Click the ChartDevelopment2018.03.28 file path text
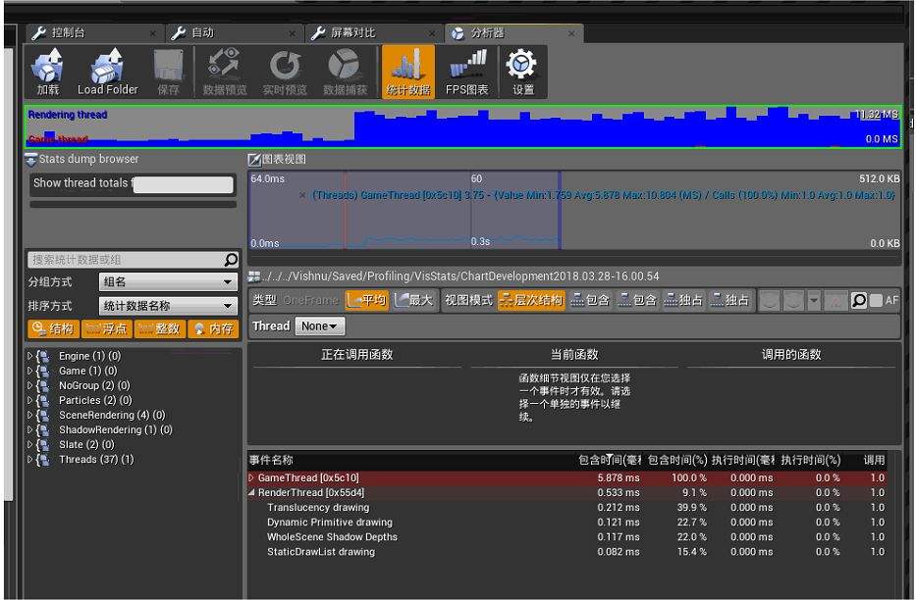Screen dimensions: 916x600 (x=462, y=276)
